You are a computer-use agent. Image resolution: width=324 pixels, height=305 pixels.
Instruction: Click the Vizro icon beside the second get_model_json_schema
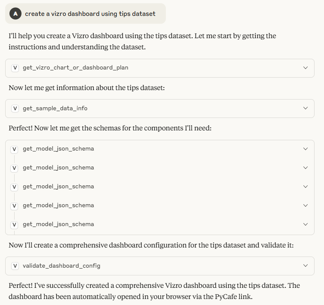tap(14, 168)
